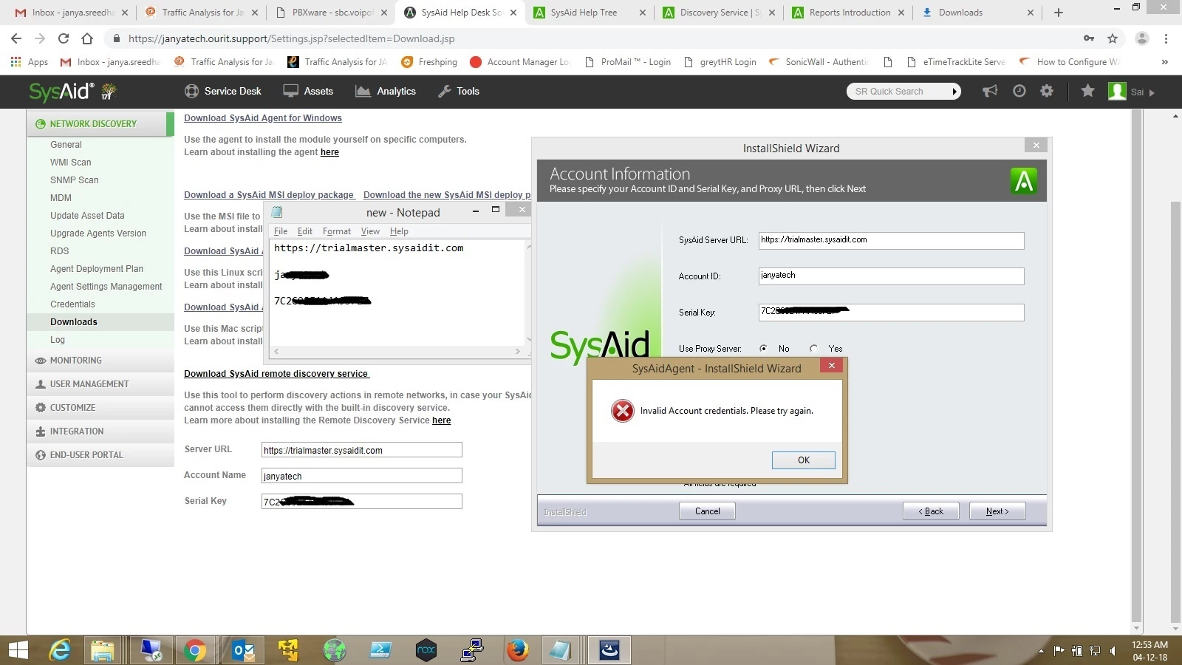The height and width of the screenshot is (665, 1182).
Task: Open the Apps shortcut in bookmarks bar
Action: (x=30, y=62)
